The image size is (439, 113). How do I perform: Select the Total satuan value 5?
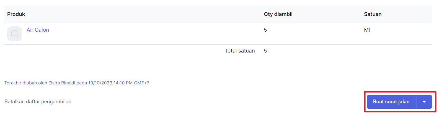coord(265,51)
